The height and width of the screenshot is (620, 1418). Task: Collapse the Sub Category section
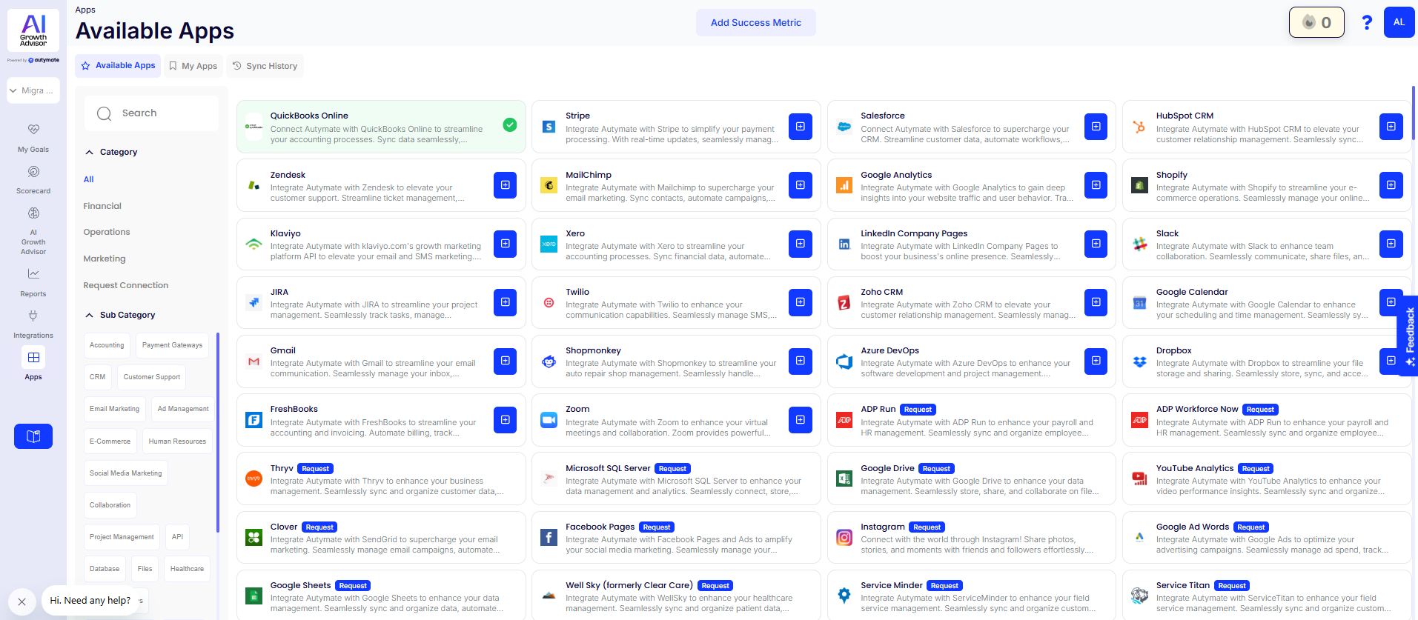coord(90,315)
